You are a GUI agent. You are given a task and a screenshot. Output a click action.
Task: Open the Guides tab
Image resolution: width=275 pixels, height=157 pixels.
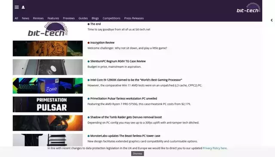coord(83,18)
